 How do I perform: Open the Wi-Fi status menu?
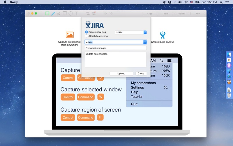(186, 2)
